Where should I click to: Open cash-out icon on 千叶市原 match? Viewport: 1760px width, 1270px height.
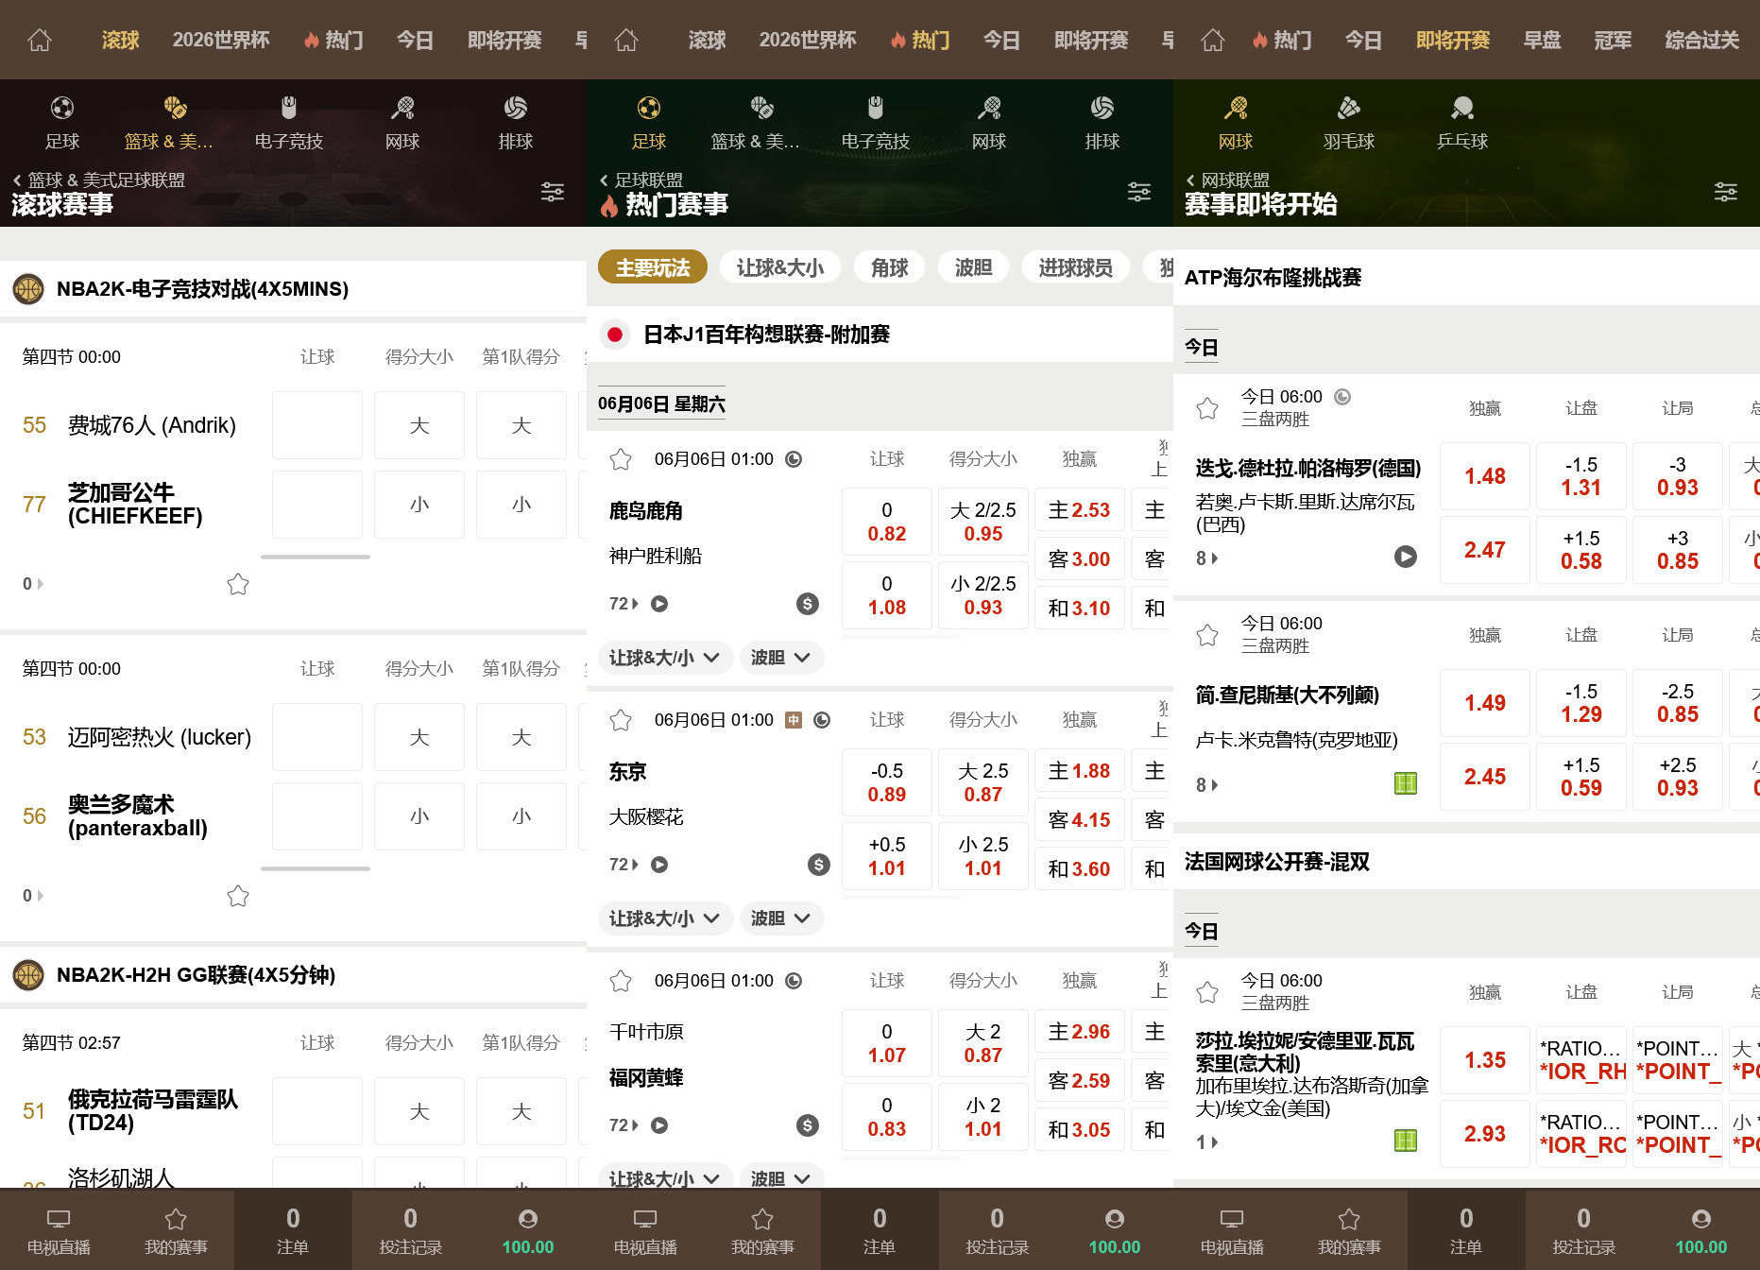[x=807, y=1125]
